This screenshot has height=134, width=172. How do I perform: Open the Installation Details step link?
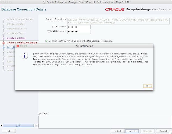click(16, 38)
